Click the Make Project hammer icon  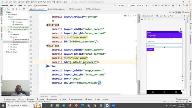(x=115, y=5)
